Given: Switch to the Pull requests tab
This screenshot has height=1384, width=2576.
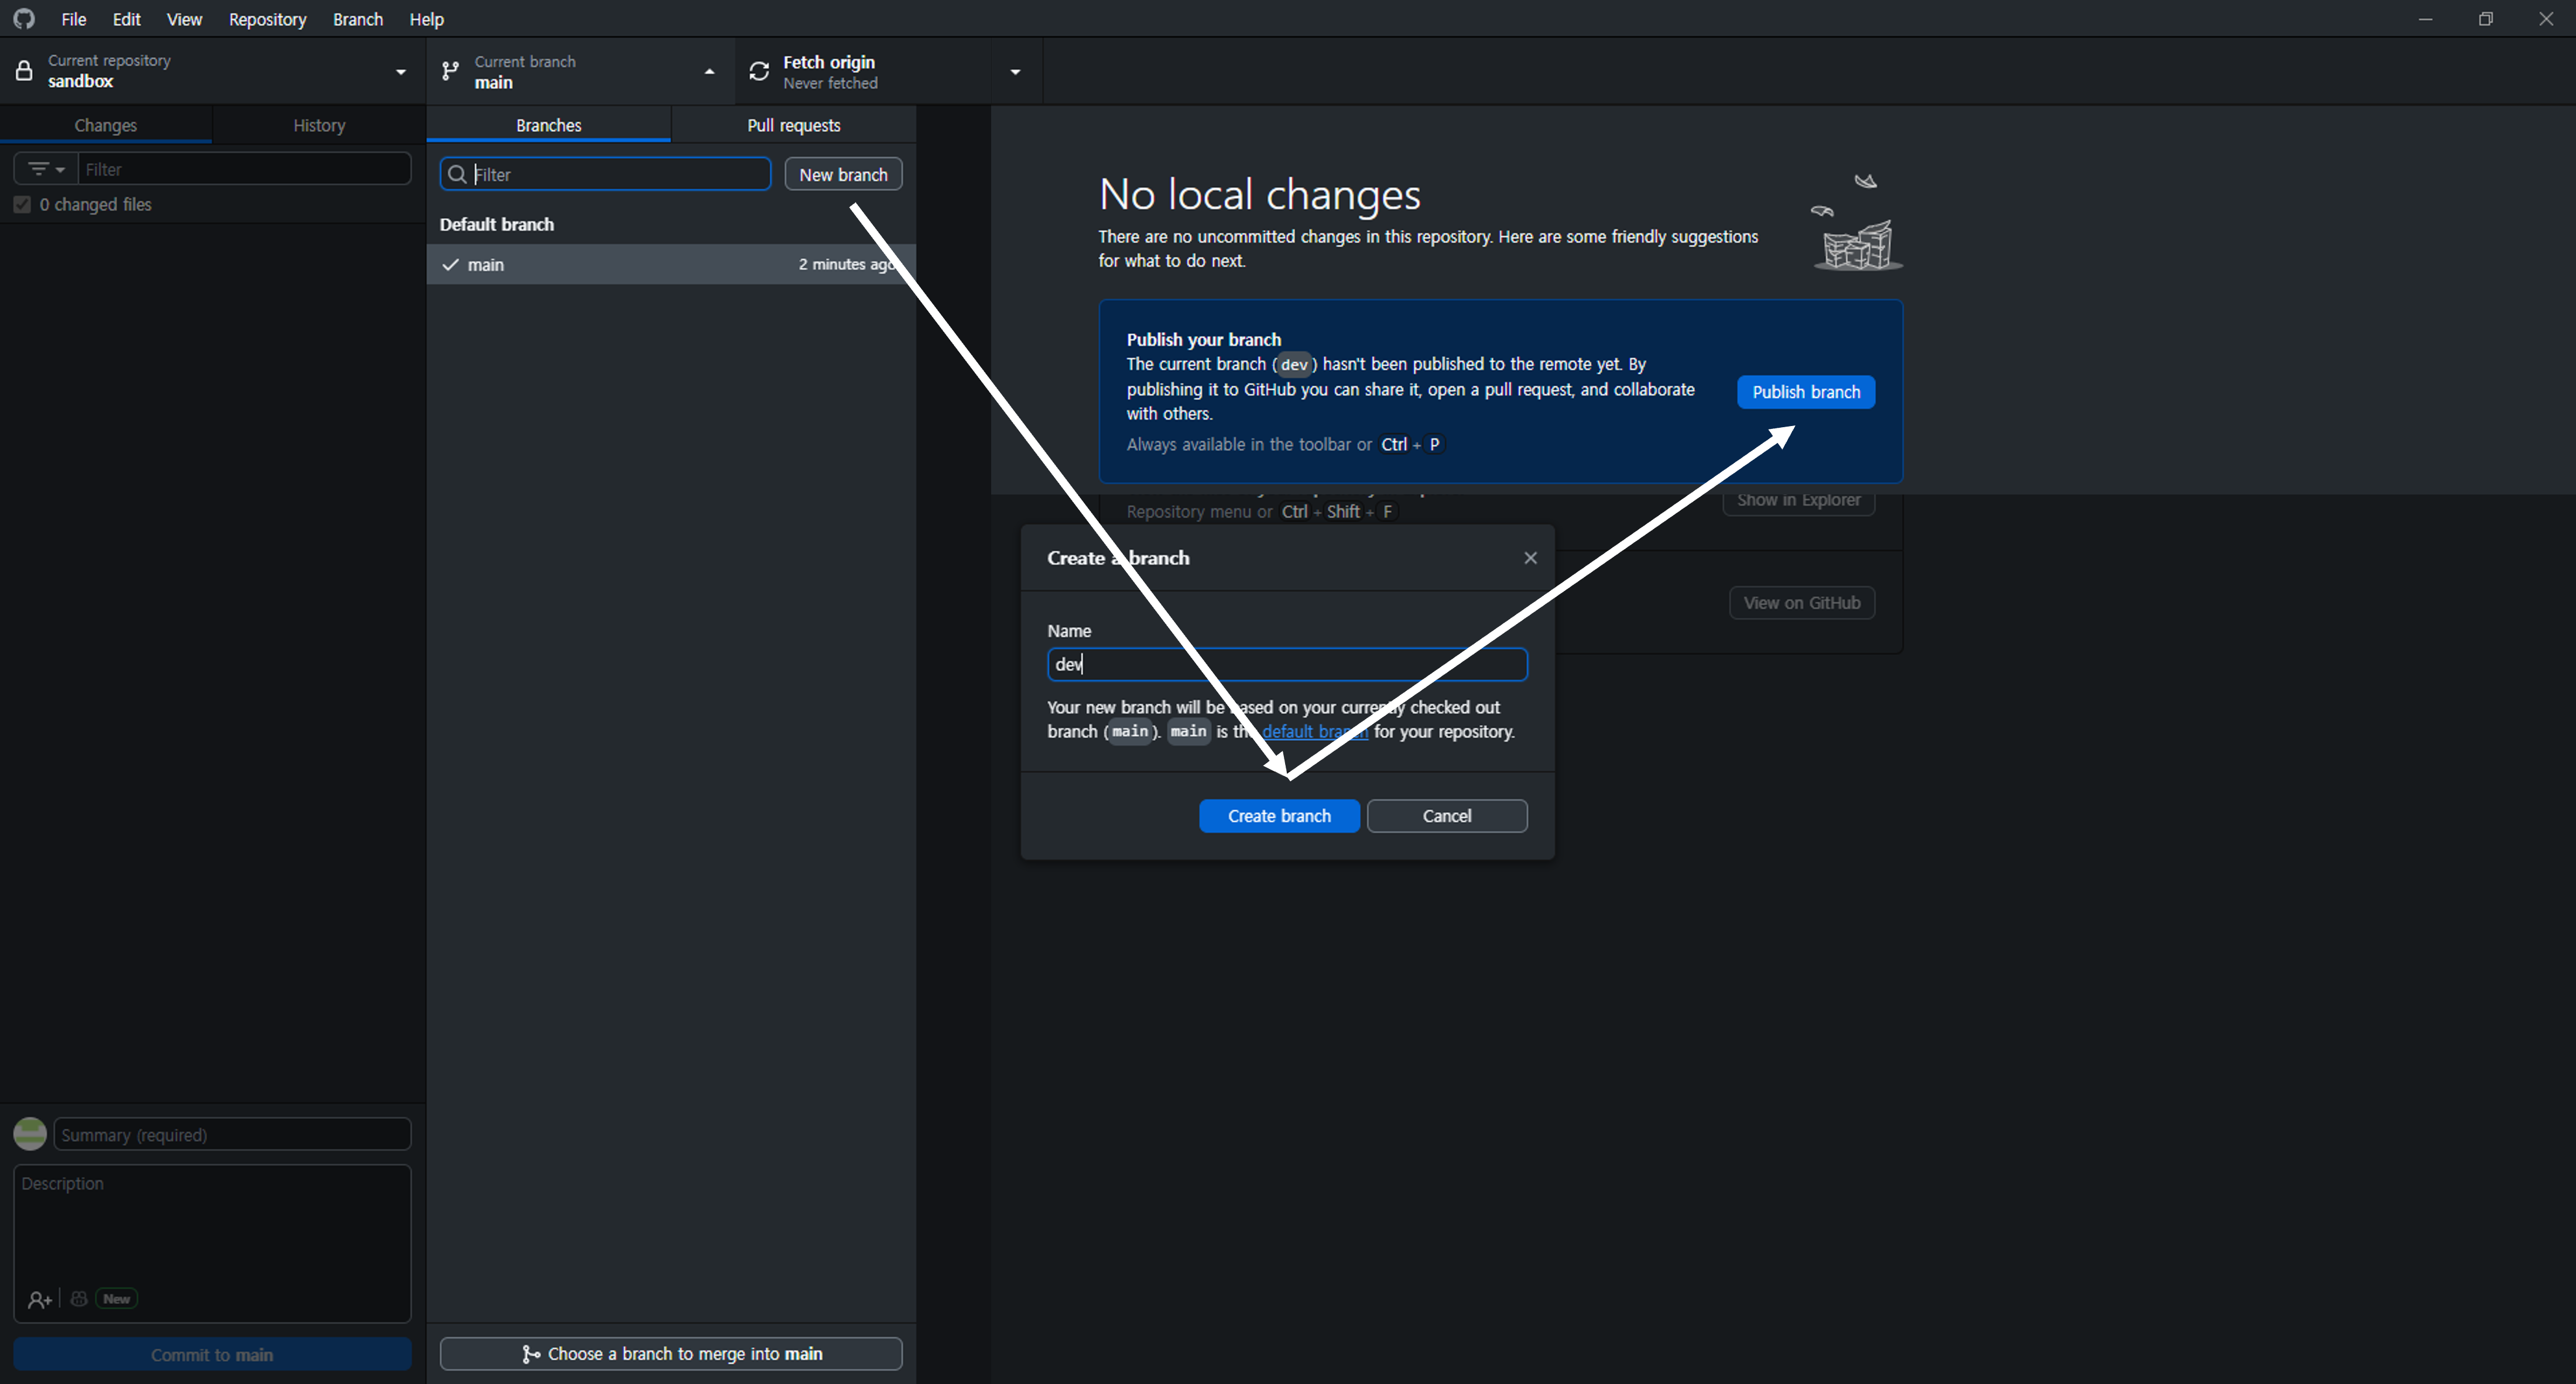Looking at the screenshot, I should [x=793, y=125].
